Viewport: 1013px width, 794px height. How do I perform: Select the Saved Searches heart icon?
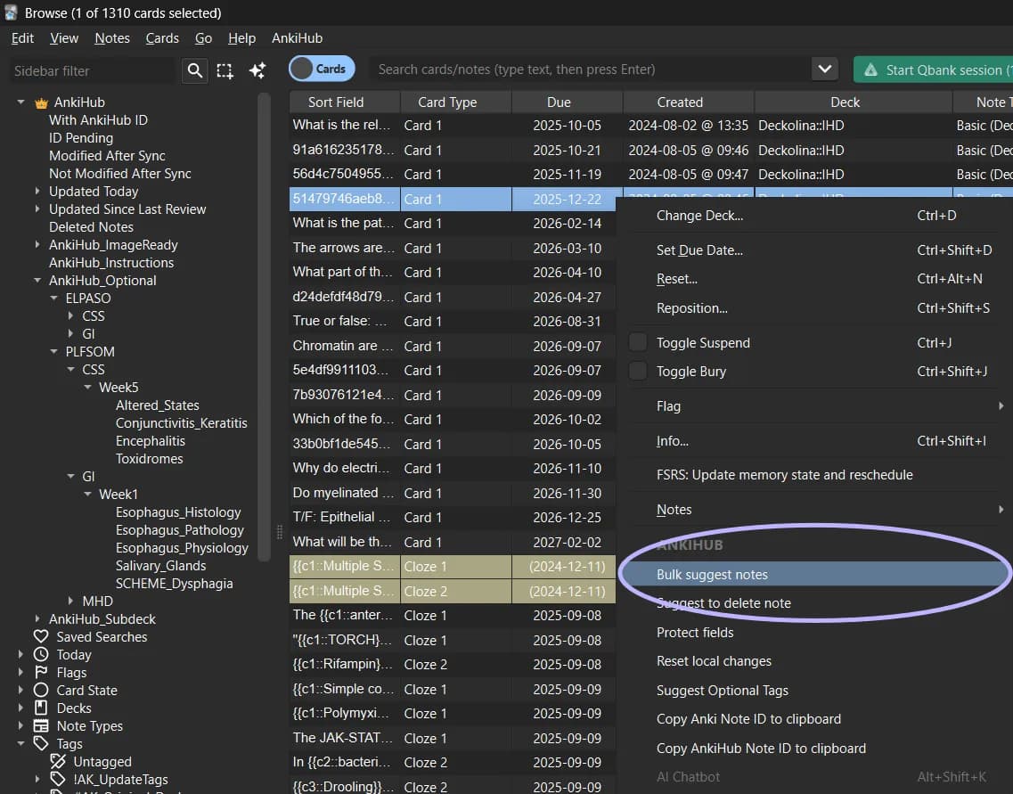41,636
